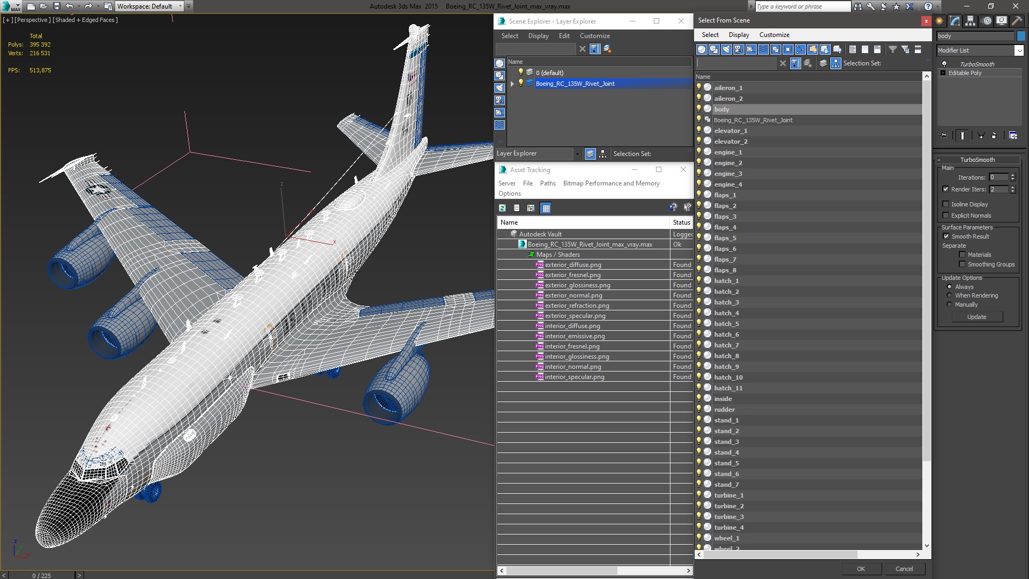Toggle Display Bone Objects filter in Select From Scene
Viewport: 1029px width, 579px height.
click(x=800, y=49)
